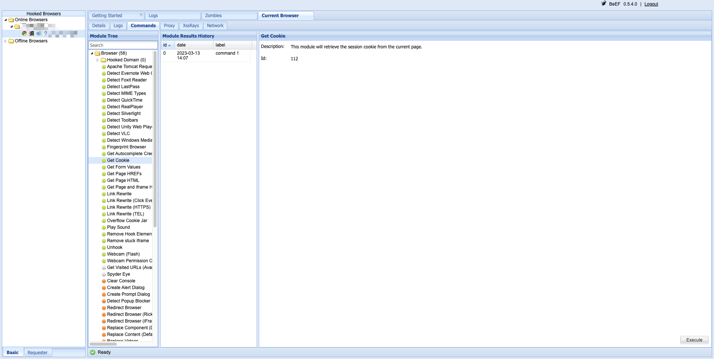The height and width of the screenshot is (359, 714).
Task: Select the Basic tab
Action: pyautogui.click(x=13, y=353)
